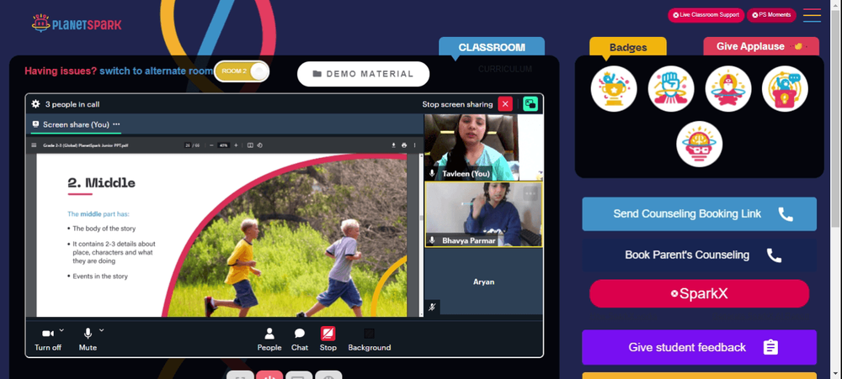Click mic icon on Tavleen's tile
The height and width of the screenshot is (379, 842).
432,174
